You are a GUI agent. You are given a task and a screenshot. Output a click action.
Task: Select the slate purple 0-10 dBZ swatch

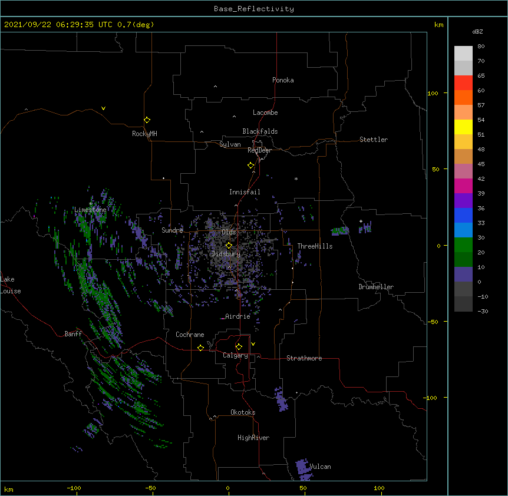(463, 275)
